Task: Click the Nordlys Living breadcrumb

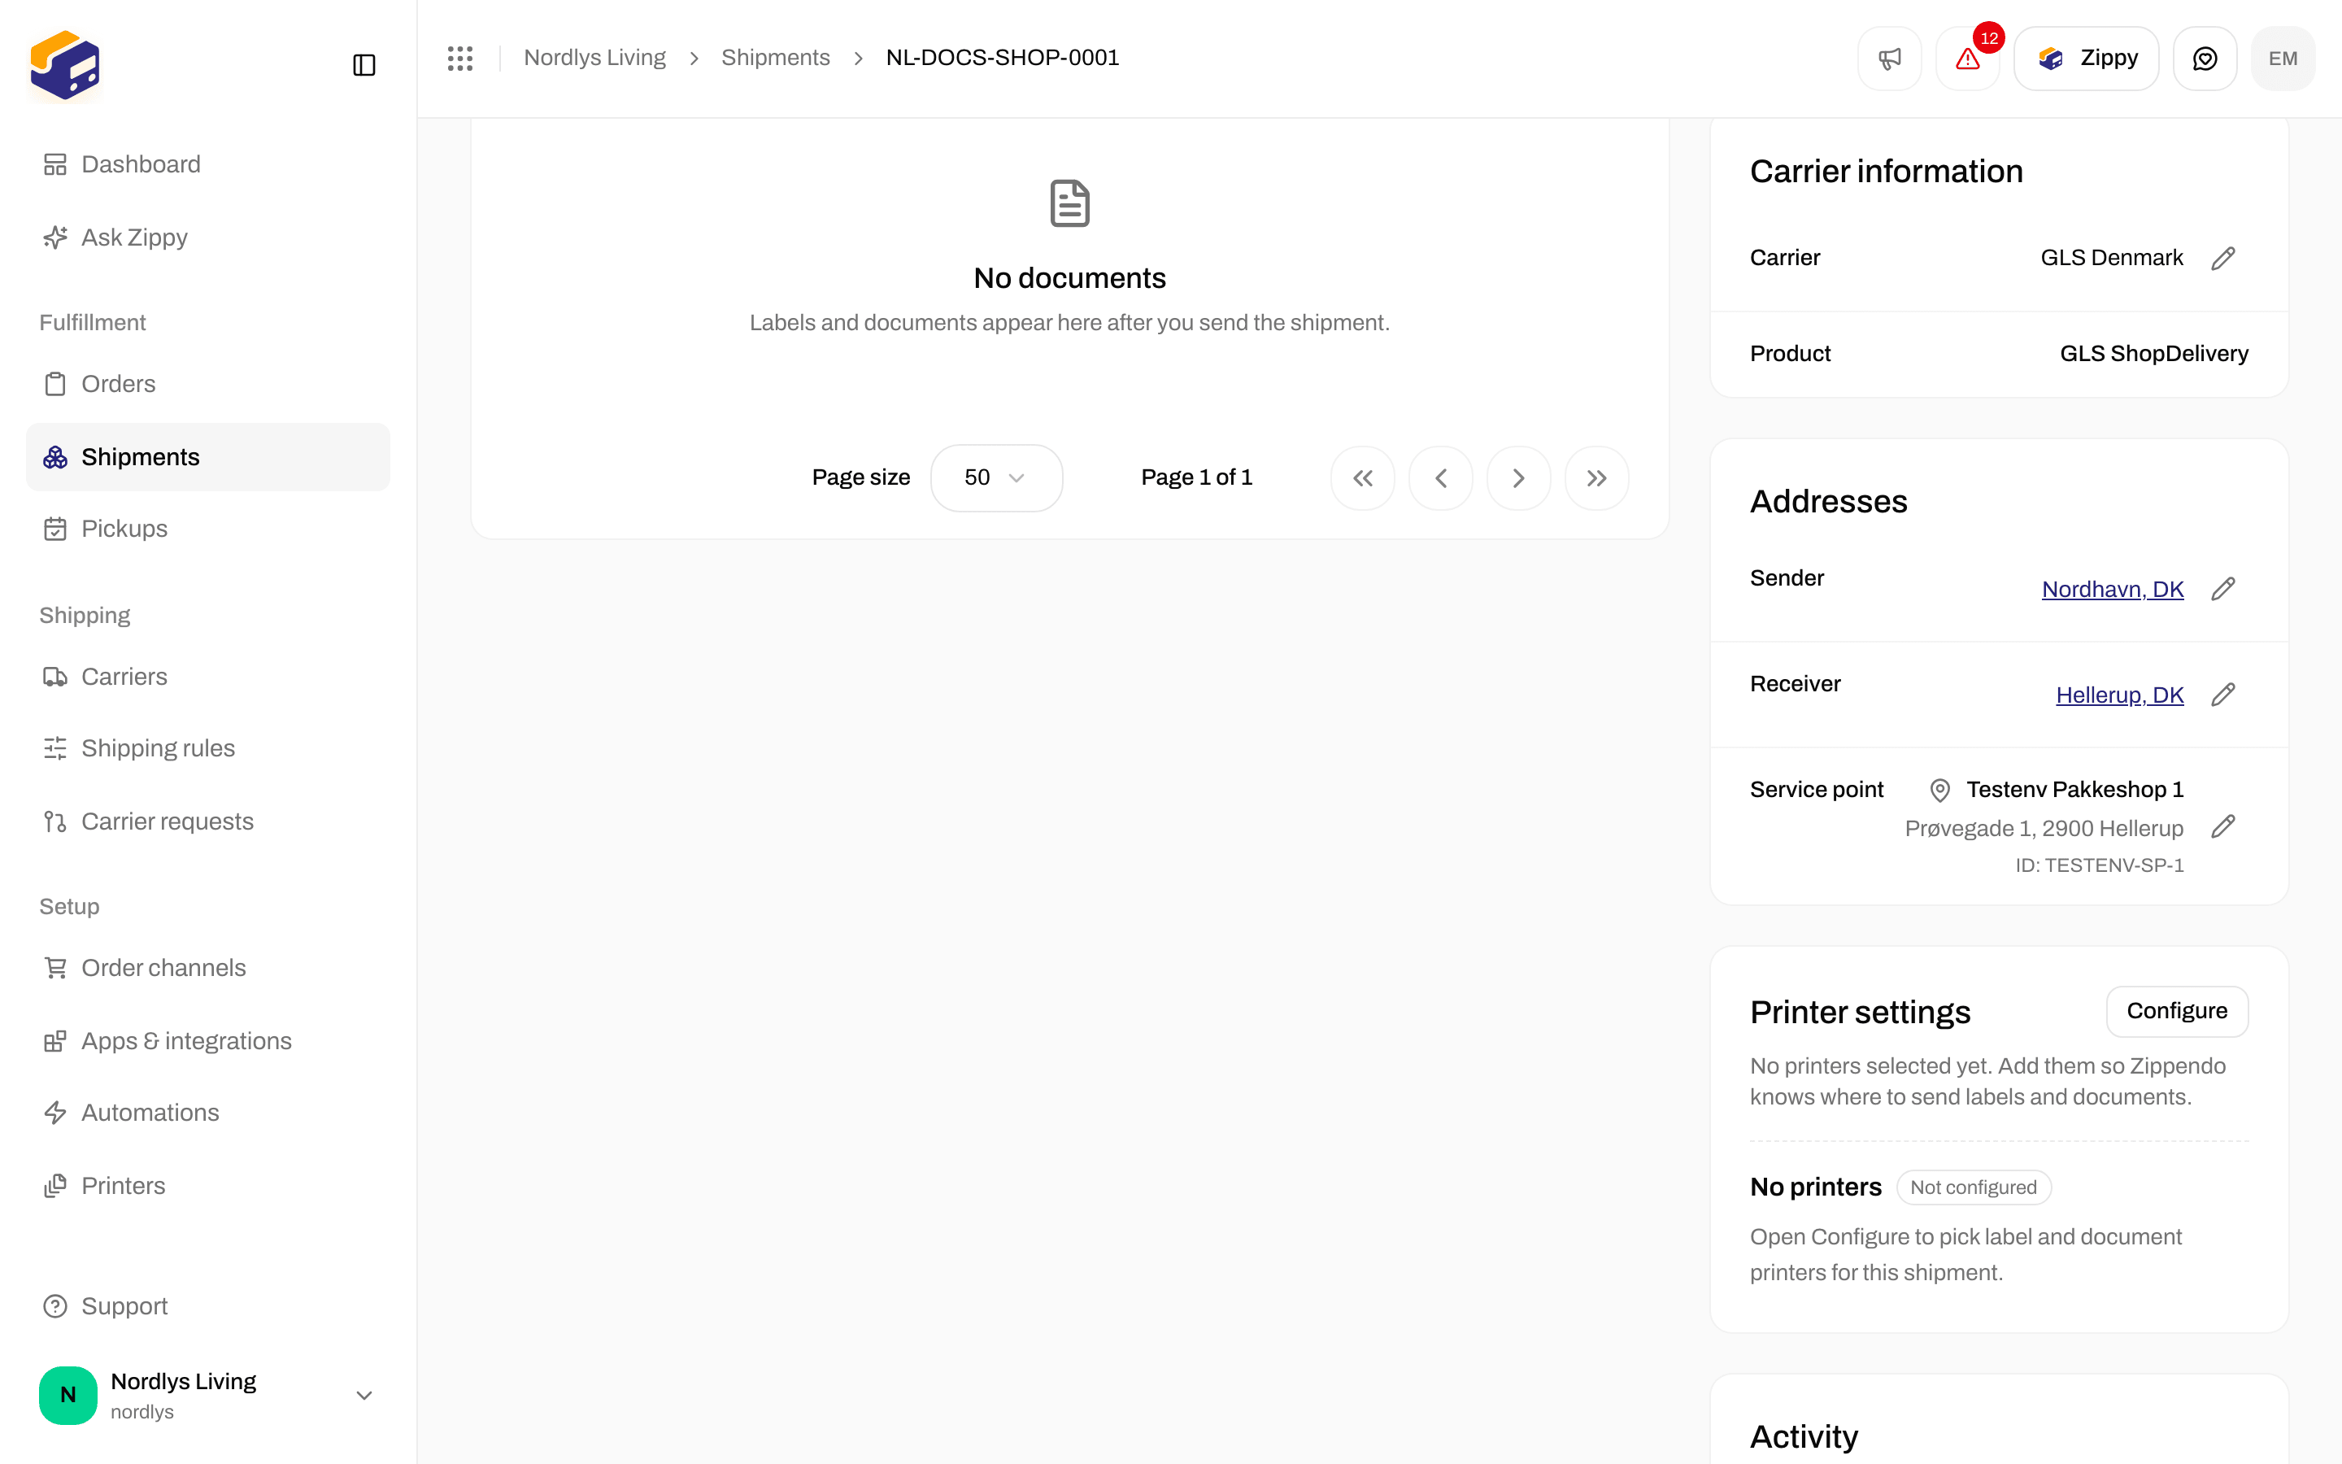Action: [x=594, y=58]
